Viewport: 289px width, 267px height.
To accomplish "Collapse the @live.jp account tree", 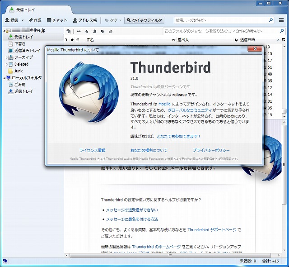I will coord(4,30).
